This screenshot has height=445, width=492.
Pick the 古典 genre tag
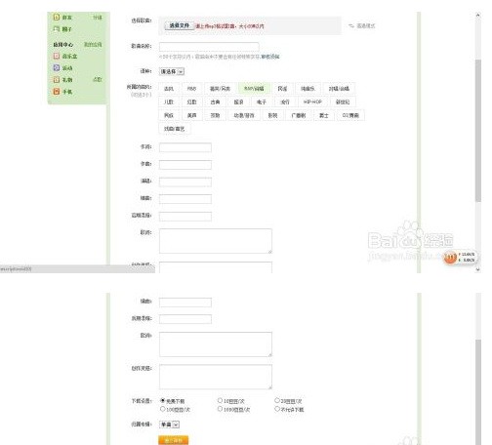click(x=215, y=101)
